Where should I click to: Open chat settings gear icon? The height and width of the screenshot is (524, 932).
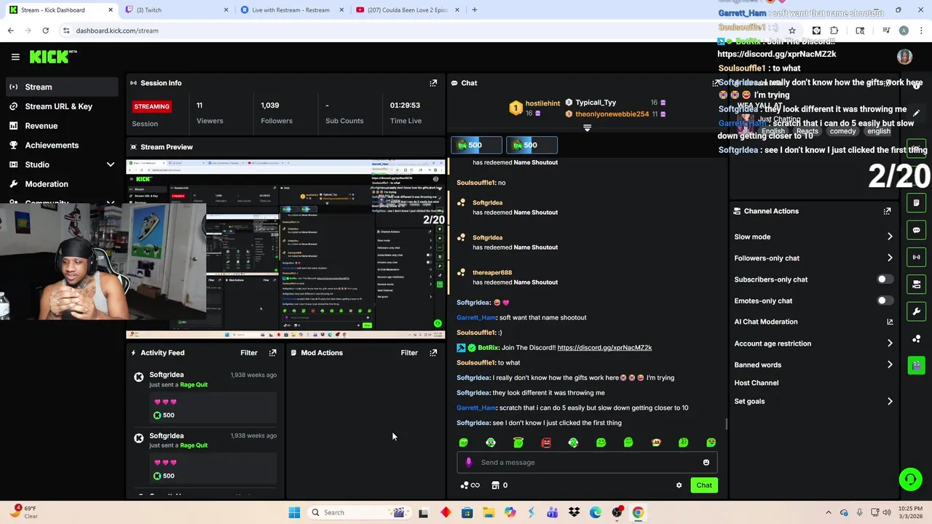pos(679,485)
